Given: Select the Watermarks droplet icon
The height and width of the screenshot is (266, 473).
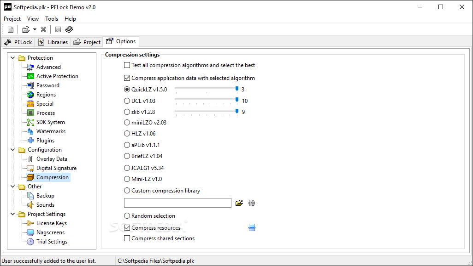Looking at the screenshot, I should (x=30, y=131).
